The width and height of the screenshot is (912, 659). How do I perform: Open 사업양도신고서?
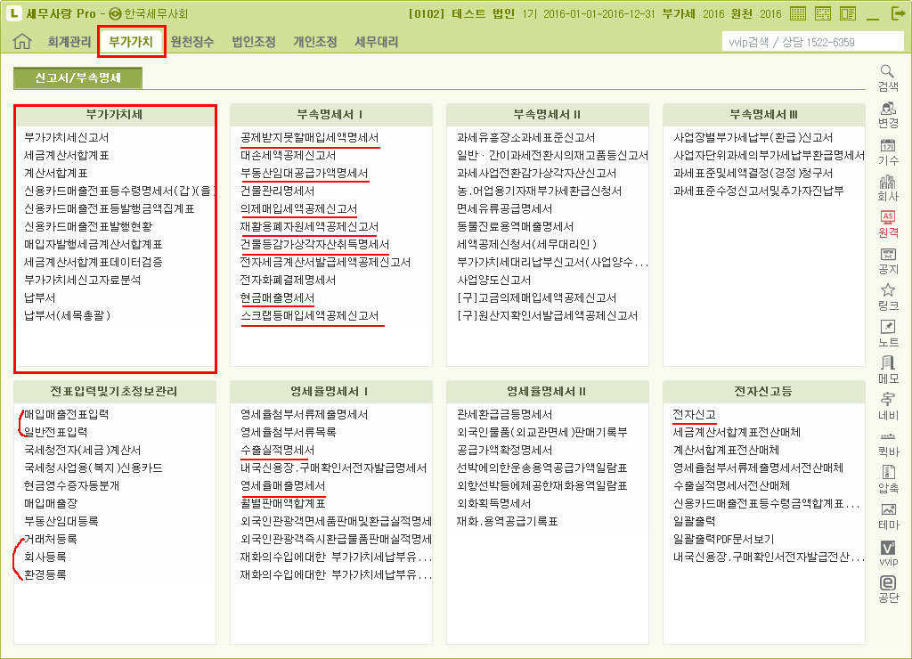pos(493,281)
